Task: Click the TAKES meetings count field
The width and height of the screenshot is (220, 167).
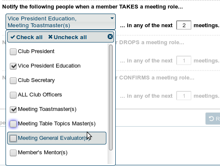Action: tap(184, 25)
